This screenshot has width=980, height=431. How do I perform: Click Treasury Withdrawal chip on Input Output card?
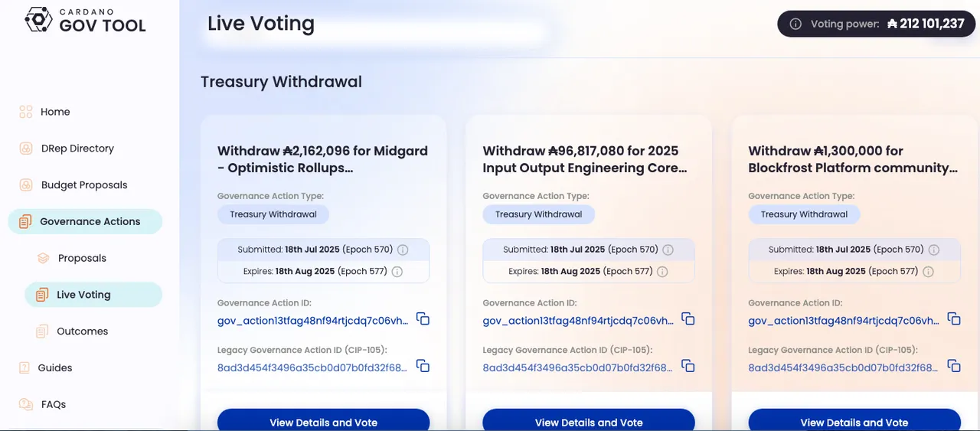[539, 214]
